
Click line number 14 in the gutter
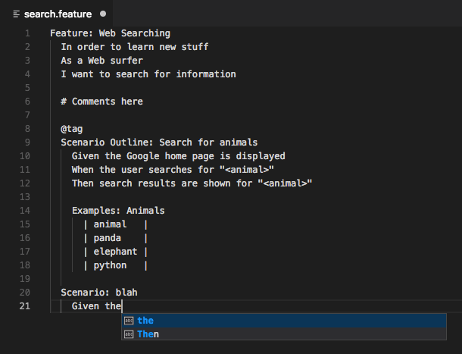coord(25,211)
